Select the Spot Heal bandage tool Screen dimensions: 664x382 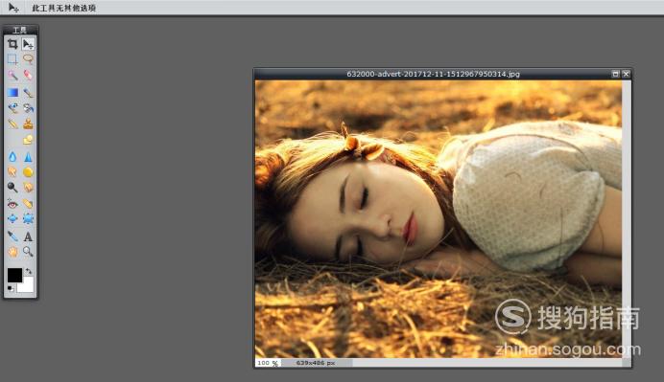tap(28, 204)
